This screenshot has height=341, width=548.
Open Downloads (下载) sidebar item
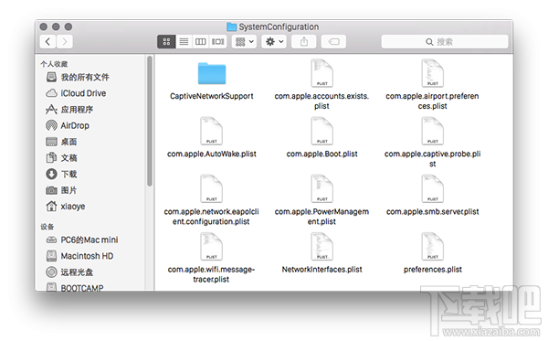pyautogui.click(x=61, y=174)
